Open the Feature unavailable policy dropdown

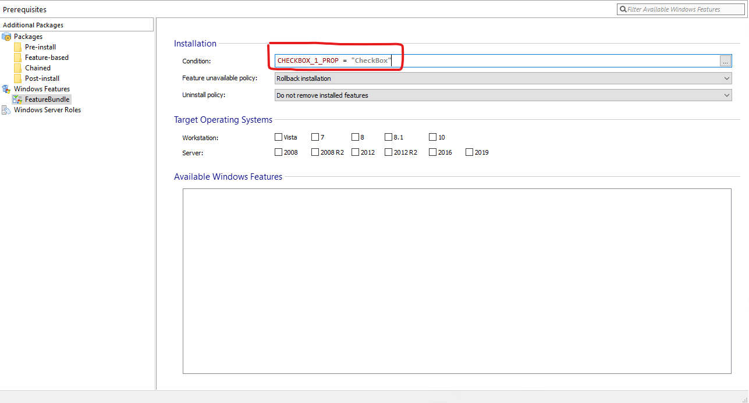(503, 79)
